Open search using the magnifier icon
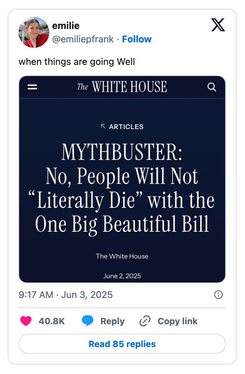This screenshot has height=374, width=245. tap(212, 87)
